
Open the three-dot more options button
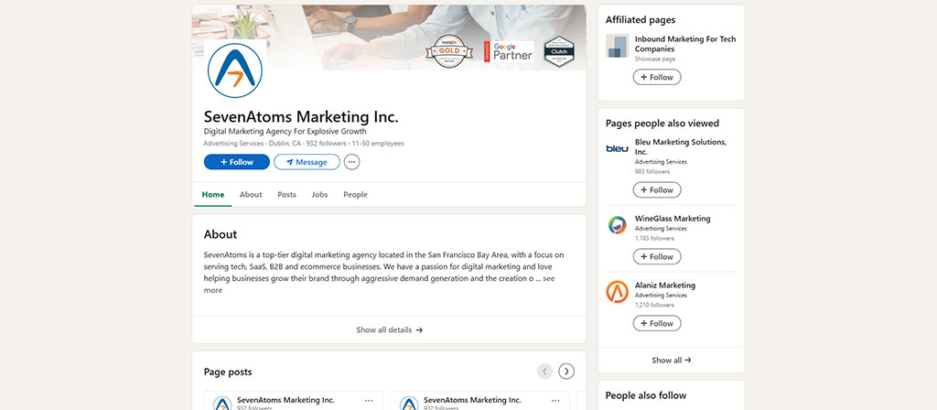[x=352, y=162]
